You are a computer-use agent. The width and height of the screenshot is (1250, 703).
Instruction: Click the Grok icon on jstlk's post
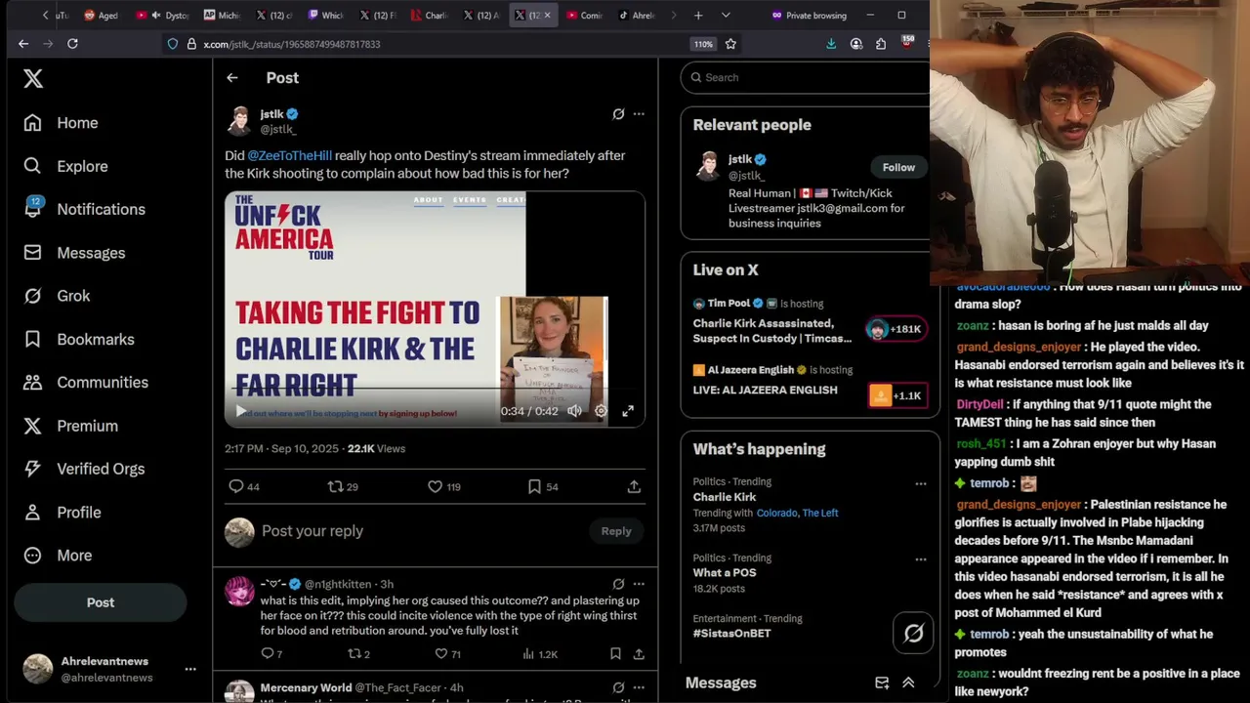618,114
